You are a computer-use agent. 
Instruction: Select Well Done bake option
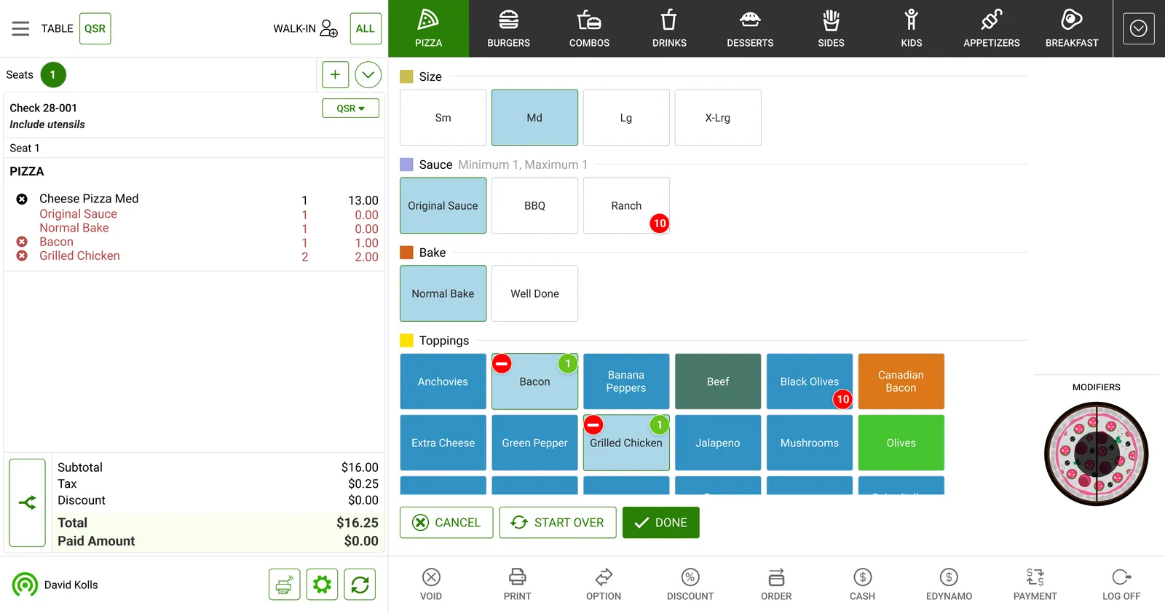pos(534,293)
